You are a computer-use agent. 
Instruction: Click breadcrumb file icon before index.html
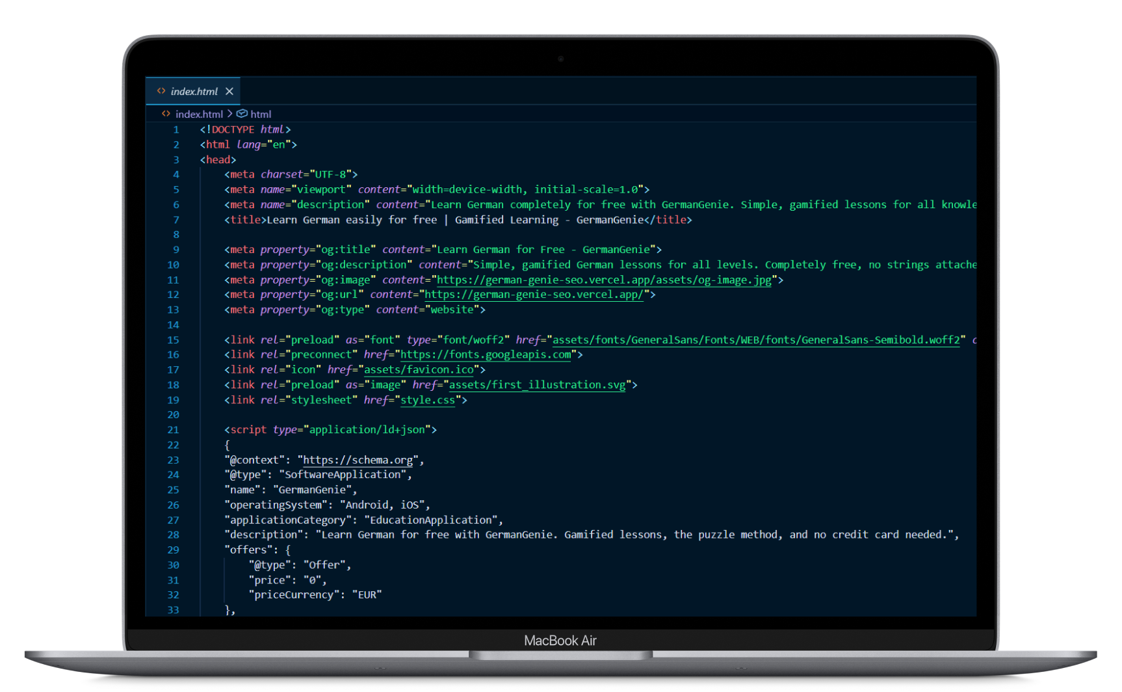(166, 114)
